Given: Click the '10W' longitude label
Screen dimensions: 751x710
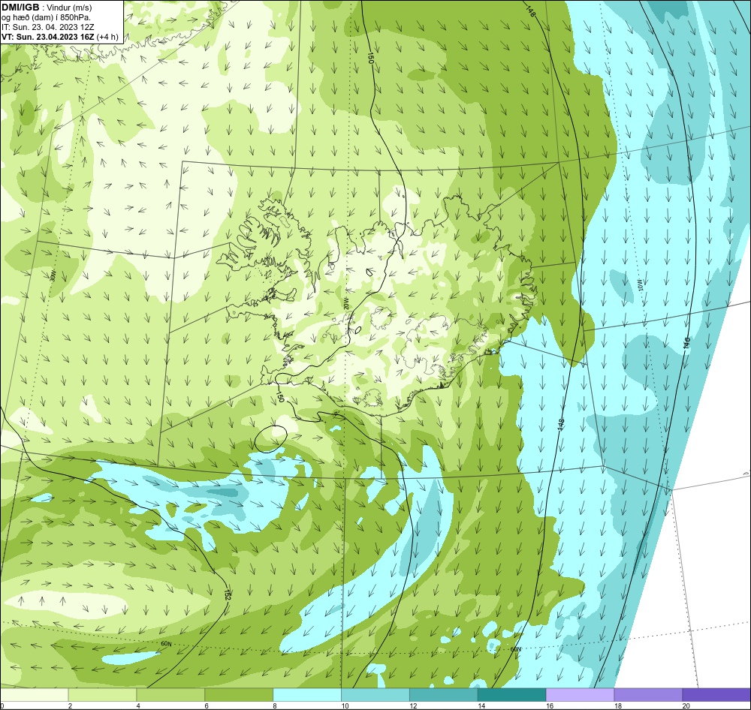Looking at the screenshot, I should coord(641,285).
